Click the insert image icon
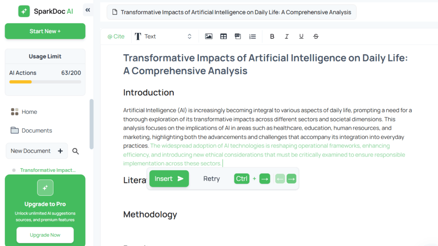 click(x=209, y=37)
